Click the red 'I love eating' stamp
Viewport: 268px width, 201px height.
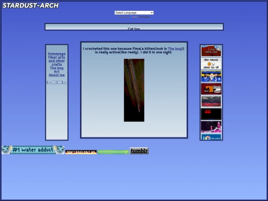click(211, 51)
